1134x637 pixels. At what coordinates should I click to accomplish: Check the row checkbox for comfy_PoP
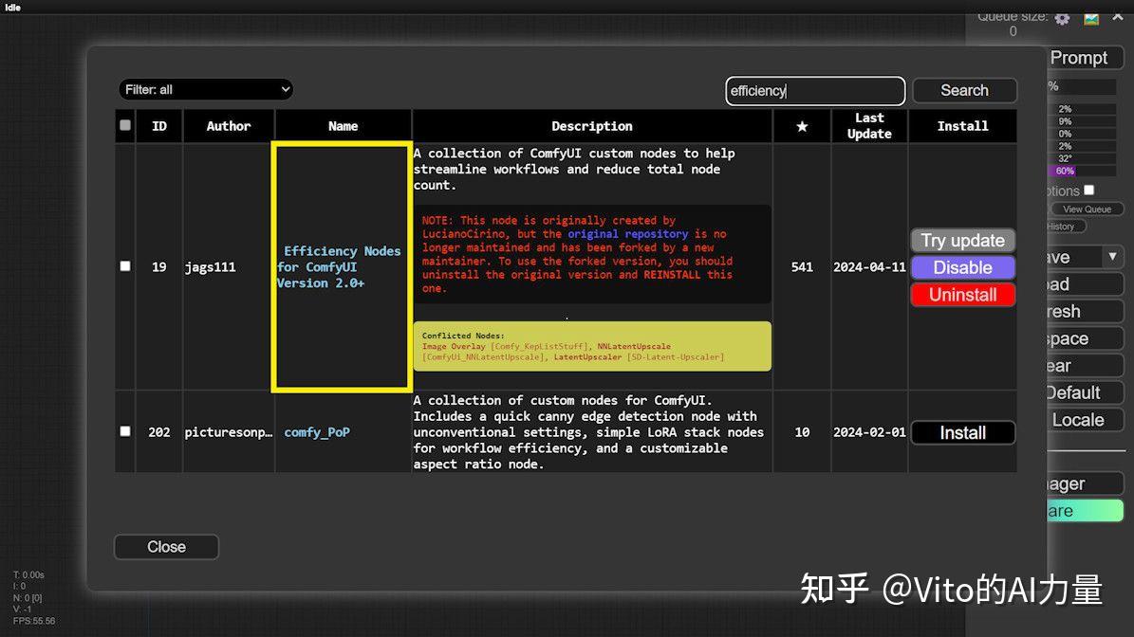[124, 431]
